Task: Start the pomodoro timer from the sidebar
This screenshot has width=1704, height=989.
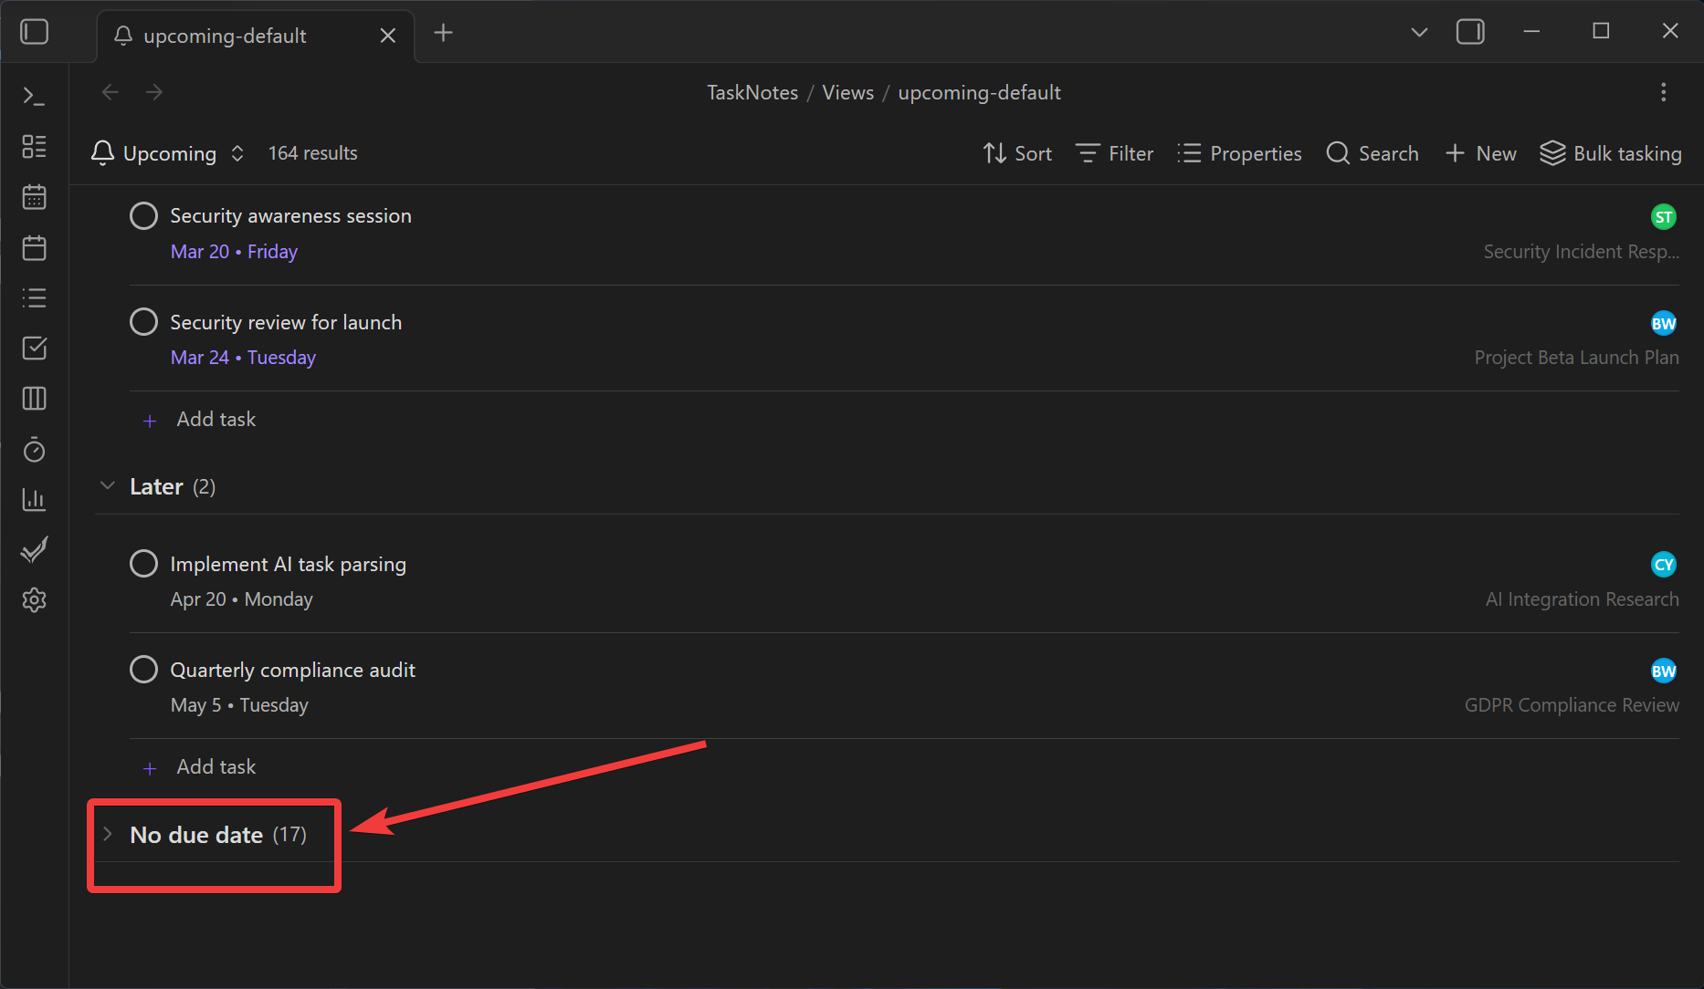Action: [x=34, y=449]
